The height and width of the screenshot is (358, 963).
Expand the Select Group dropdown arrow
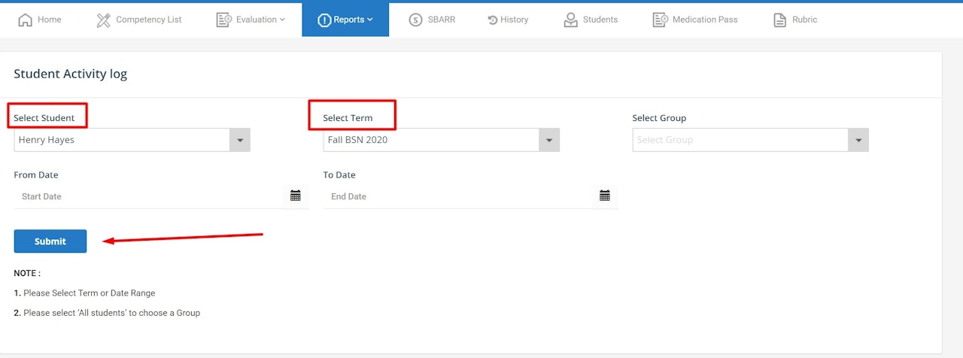pos(858,140)
